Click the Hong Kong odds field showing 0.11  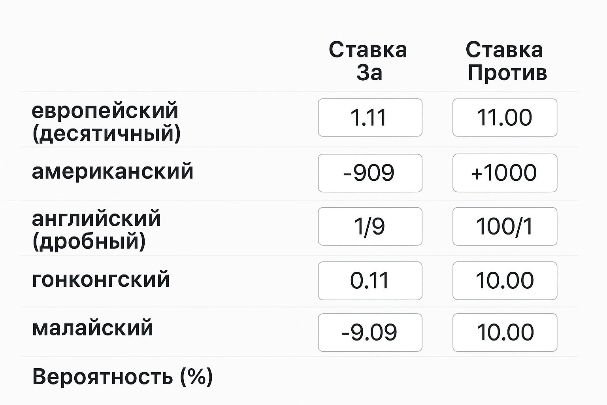pyautogui.click(x=370, y=281)
